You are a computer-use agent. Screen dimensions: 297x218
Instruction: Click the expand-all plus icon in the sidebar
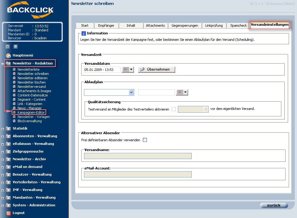pos(8,46)
